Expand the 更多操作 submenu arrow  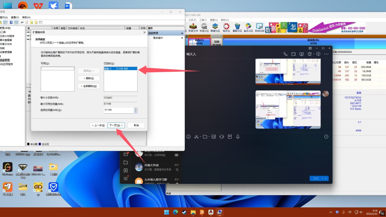coord(182,38)
